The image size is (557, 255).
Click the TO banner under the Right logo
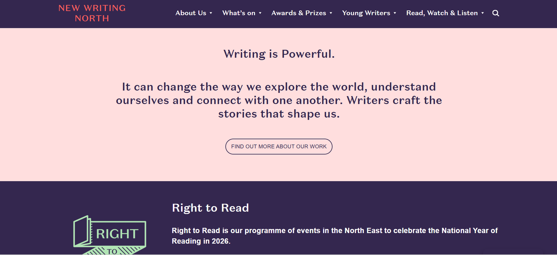[x=112, y=251]
